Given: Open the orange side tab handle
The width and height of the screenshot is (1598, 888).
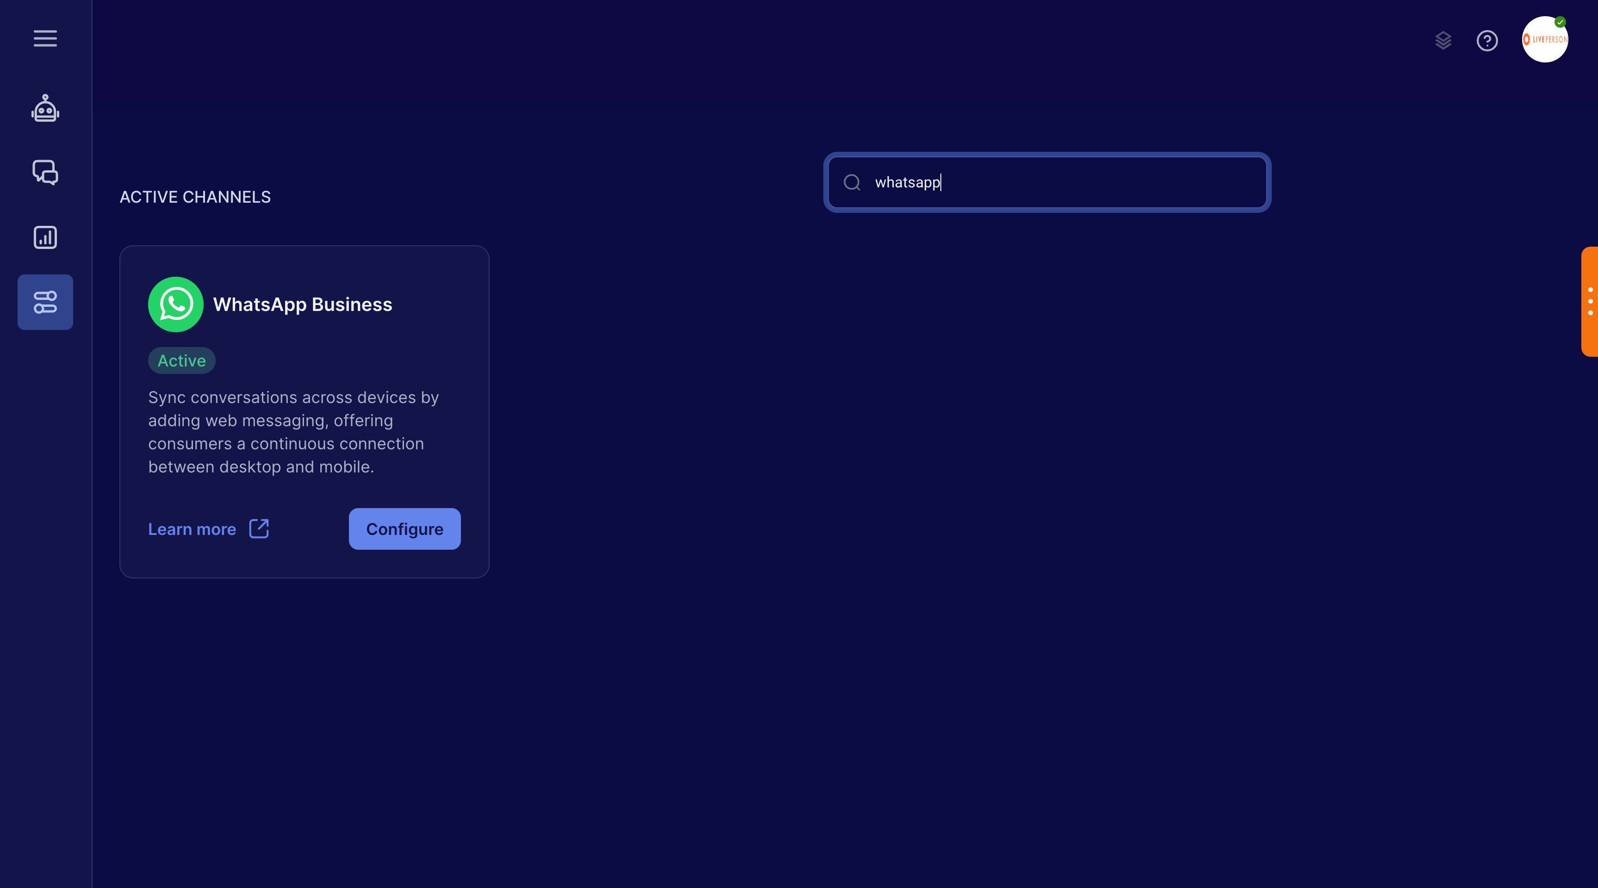Looking at the screenshot, I should 1589,301.
